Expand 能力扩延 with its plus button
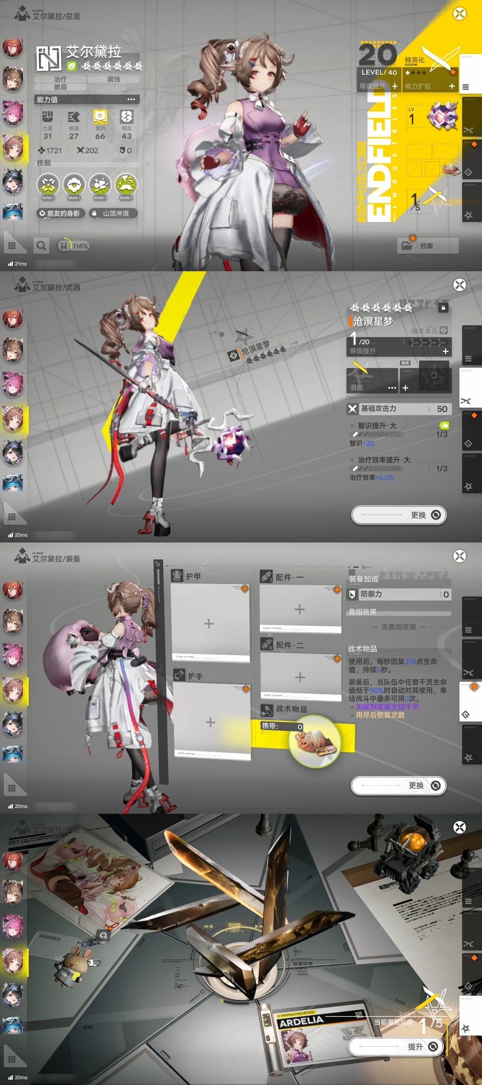Screen dimensions: 482x1085 click(452, 86)
